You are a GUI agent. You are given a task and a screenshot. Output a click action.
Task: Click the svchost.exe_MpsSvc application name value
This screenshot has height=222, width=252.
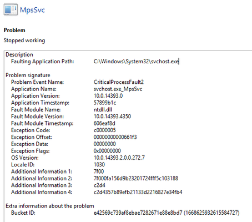click(x=118, y=89)
